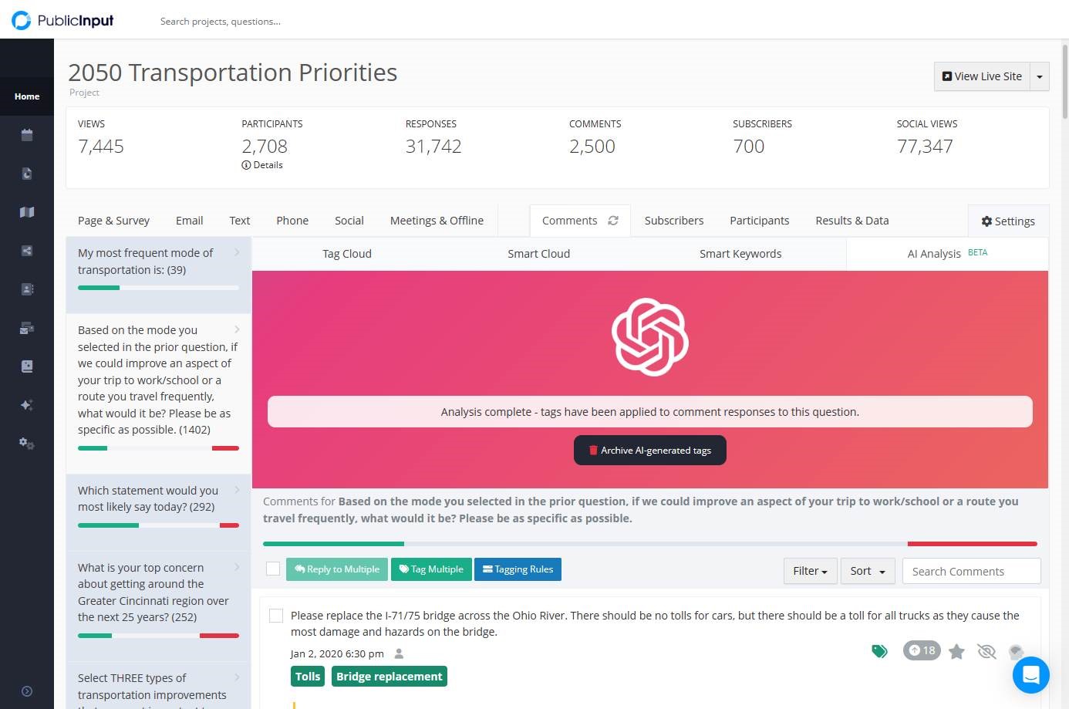Star the I-71/75 bridge comment
1069x709 pixels.
[x=956, y=651]
